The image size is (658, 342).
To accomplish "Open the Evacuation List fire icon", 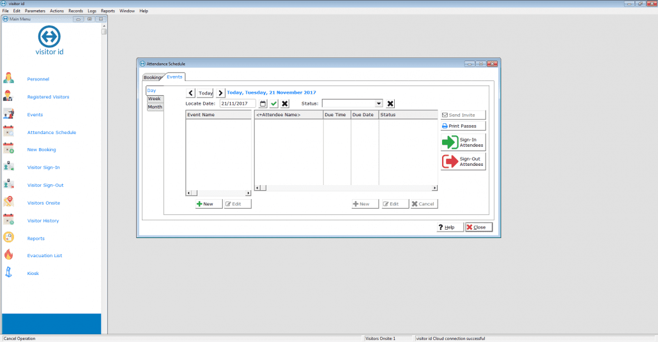I will pos(9,255).
